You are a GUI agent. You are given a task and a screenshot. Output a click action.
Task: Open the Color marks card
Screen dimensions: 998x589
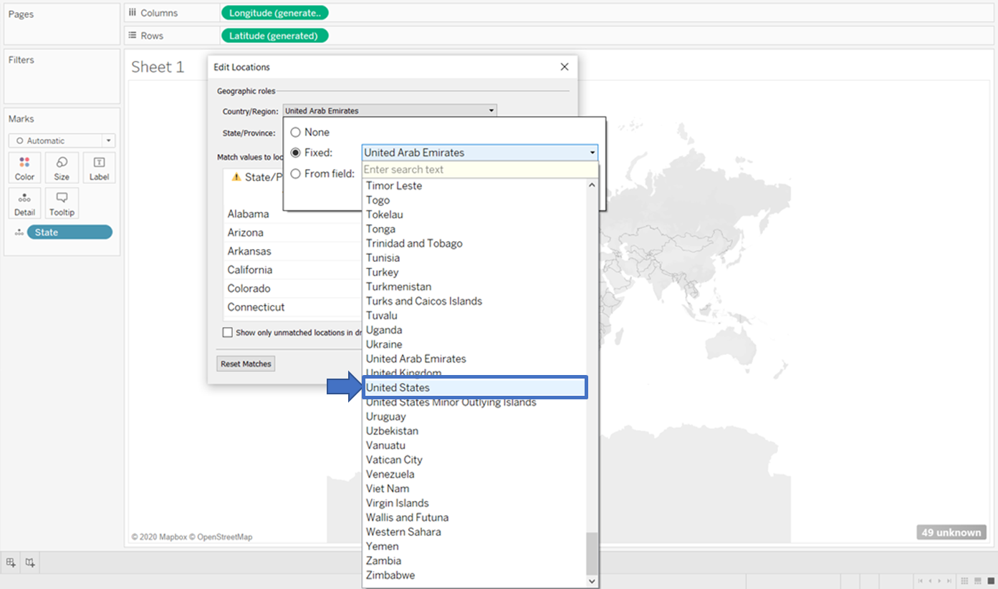pos(24,167)
